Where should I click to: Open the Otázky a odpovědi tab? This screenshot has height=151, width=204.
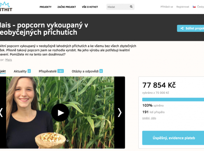point(87,71)
